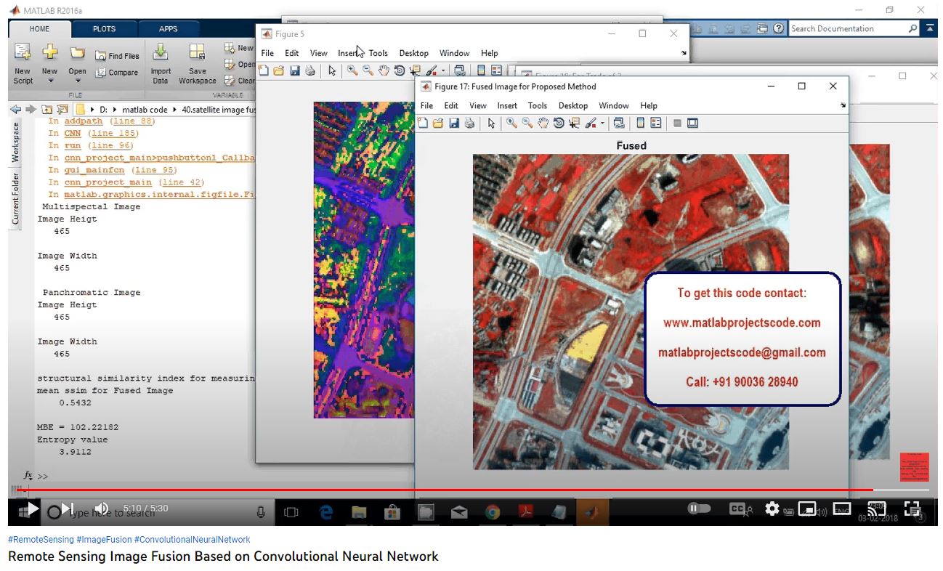Open Workspace side panel tab
943x571 pixels.
point(15,142)
